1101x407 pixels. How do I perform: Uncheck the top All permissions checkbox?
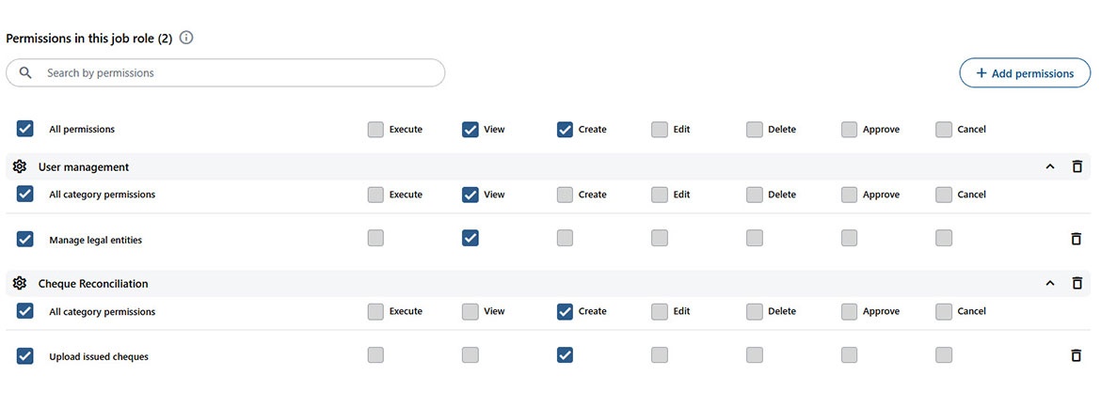(x=25, y=129)
